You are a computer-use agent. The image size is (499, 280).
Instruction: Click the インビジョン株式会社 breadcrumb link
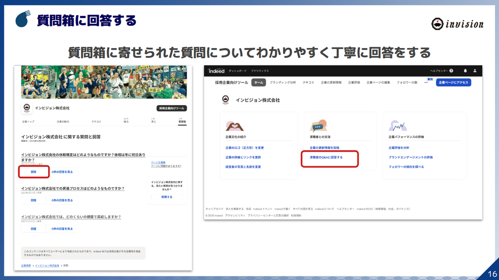point(47,265)
